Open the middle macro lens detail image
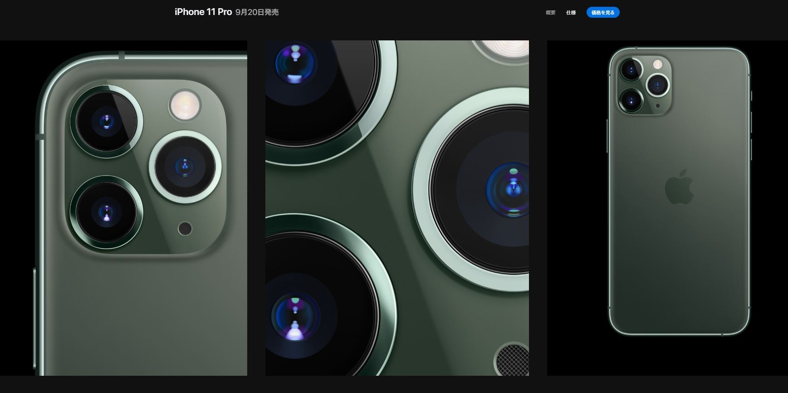788x393 pixels. (397, 208)
